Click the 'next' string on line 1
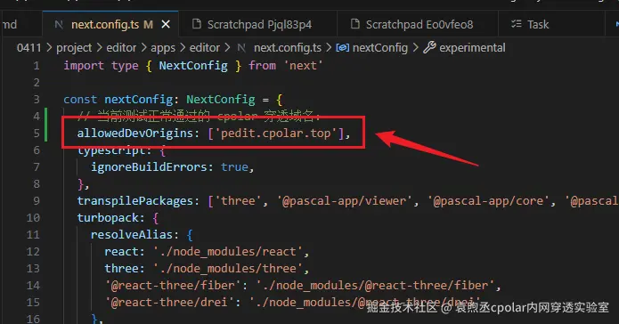The image size is (619, 324). 303,66
